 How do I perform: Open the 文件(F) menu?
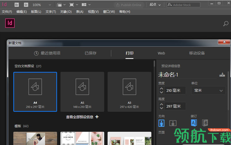point(7,12)
